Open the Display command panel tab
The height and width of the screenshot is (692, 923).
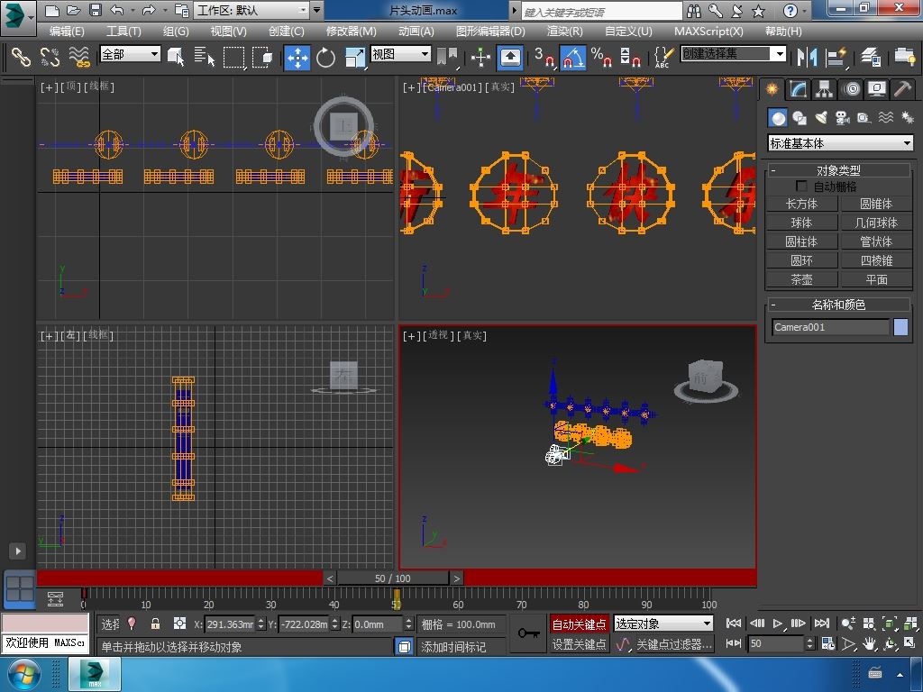[877, 89]
